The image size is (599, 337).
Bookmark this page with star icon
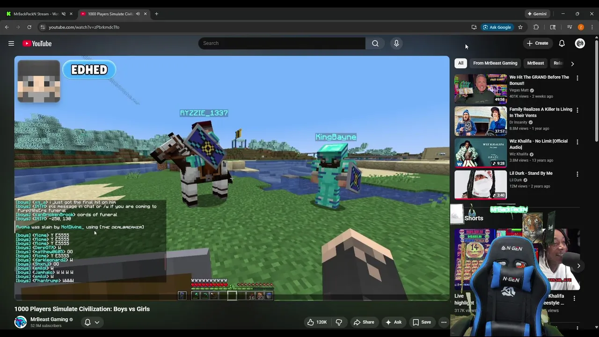[x=520, y=27]
